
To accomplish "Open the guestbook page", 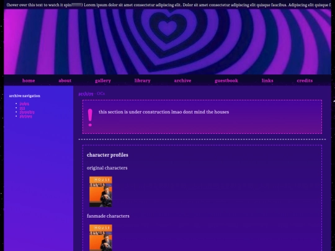I will coord(226,81).
